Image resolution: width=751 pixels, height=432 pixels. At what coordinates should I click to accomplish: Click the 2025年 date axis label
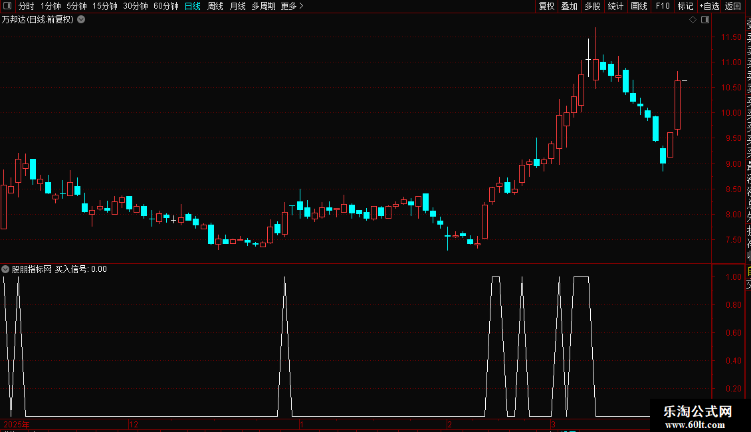coord(17,424)
